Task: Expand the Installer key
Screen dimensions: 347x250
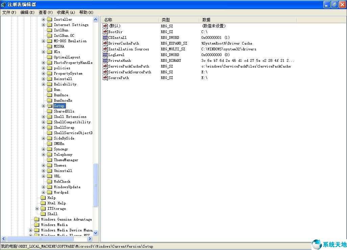Action: (x=43, y=19)
